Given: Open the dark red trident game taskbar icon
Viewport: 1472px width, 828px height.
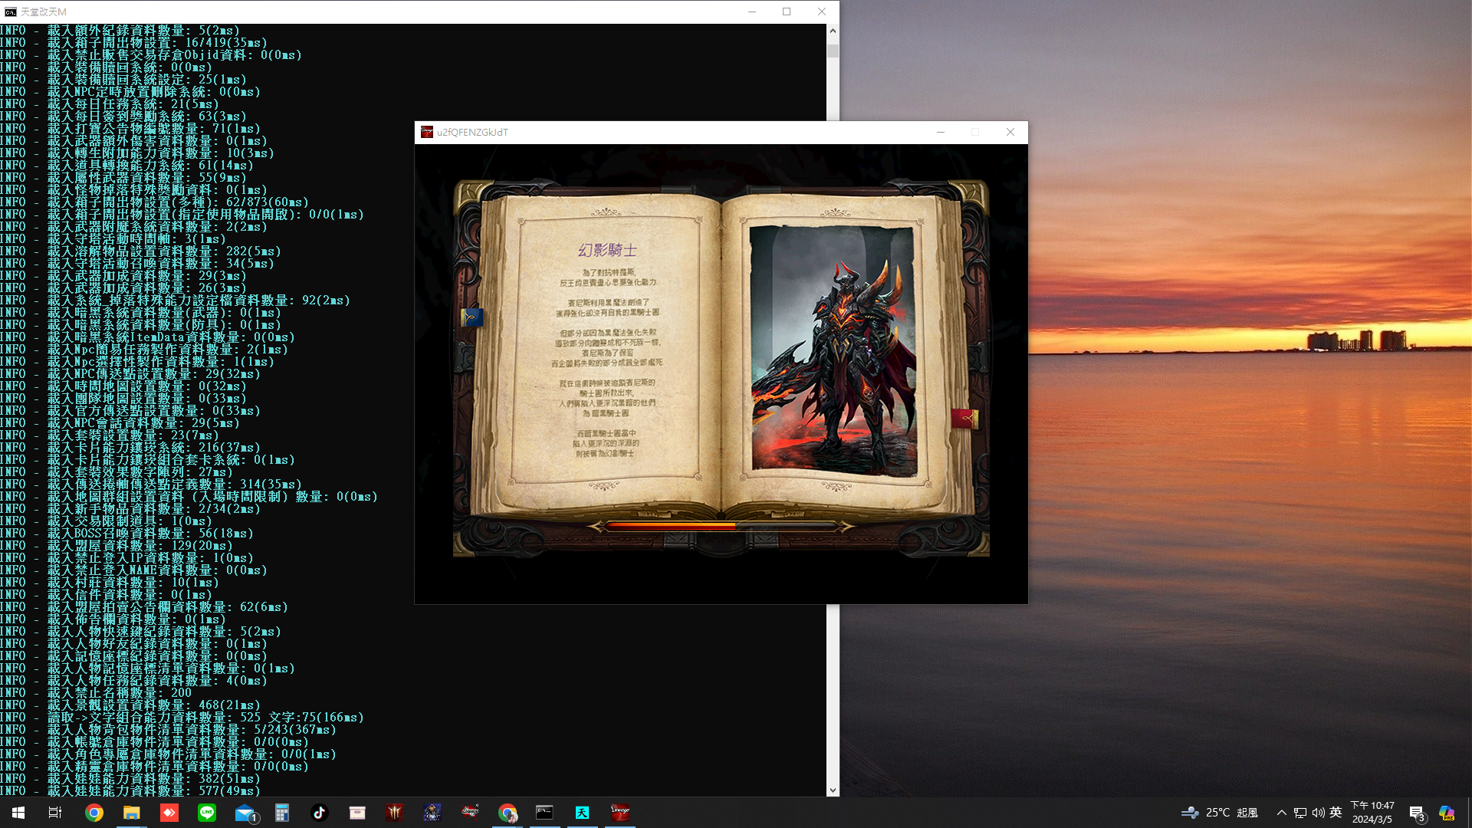Looking at the screenshot, I should pos(395,813).
